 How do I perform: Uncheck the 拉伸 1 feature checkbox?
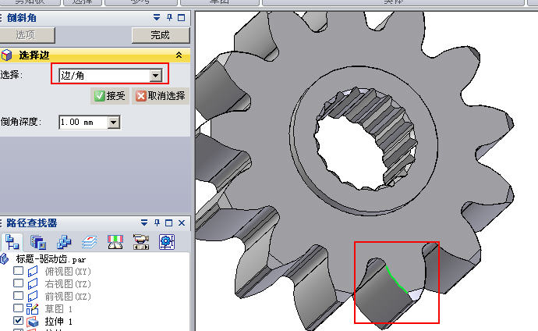click(18, 321)
